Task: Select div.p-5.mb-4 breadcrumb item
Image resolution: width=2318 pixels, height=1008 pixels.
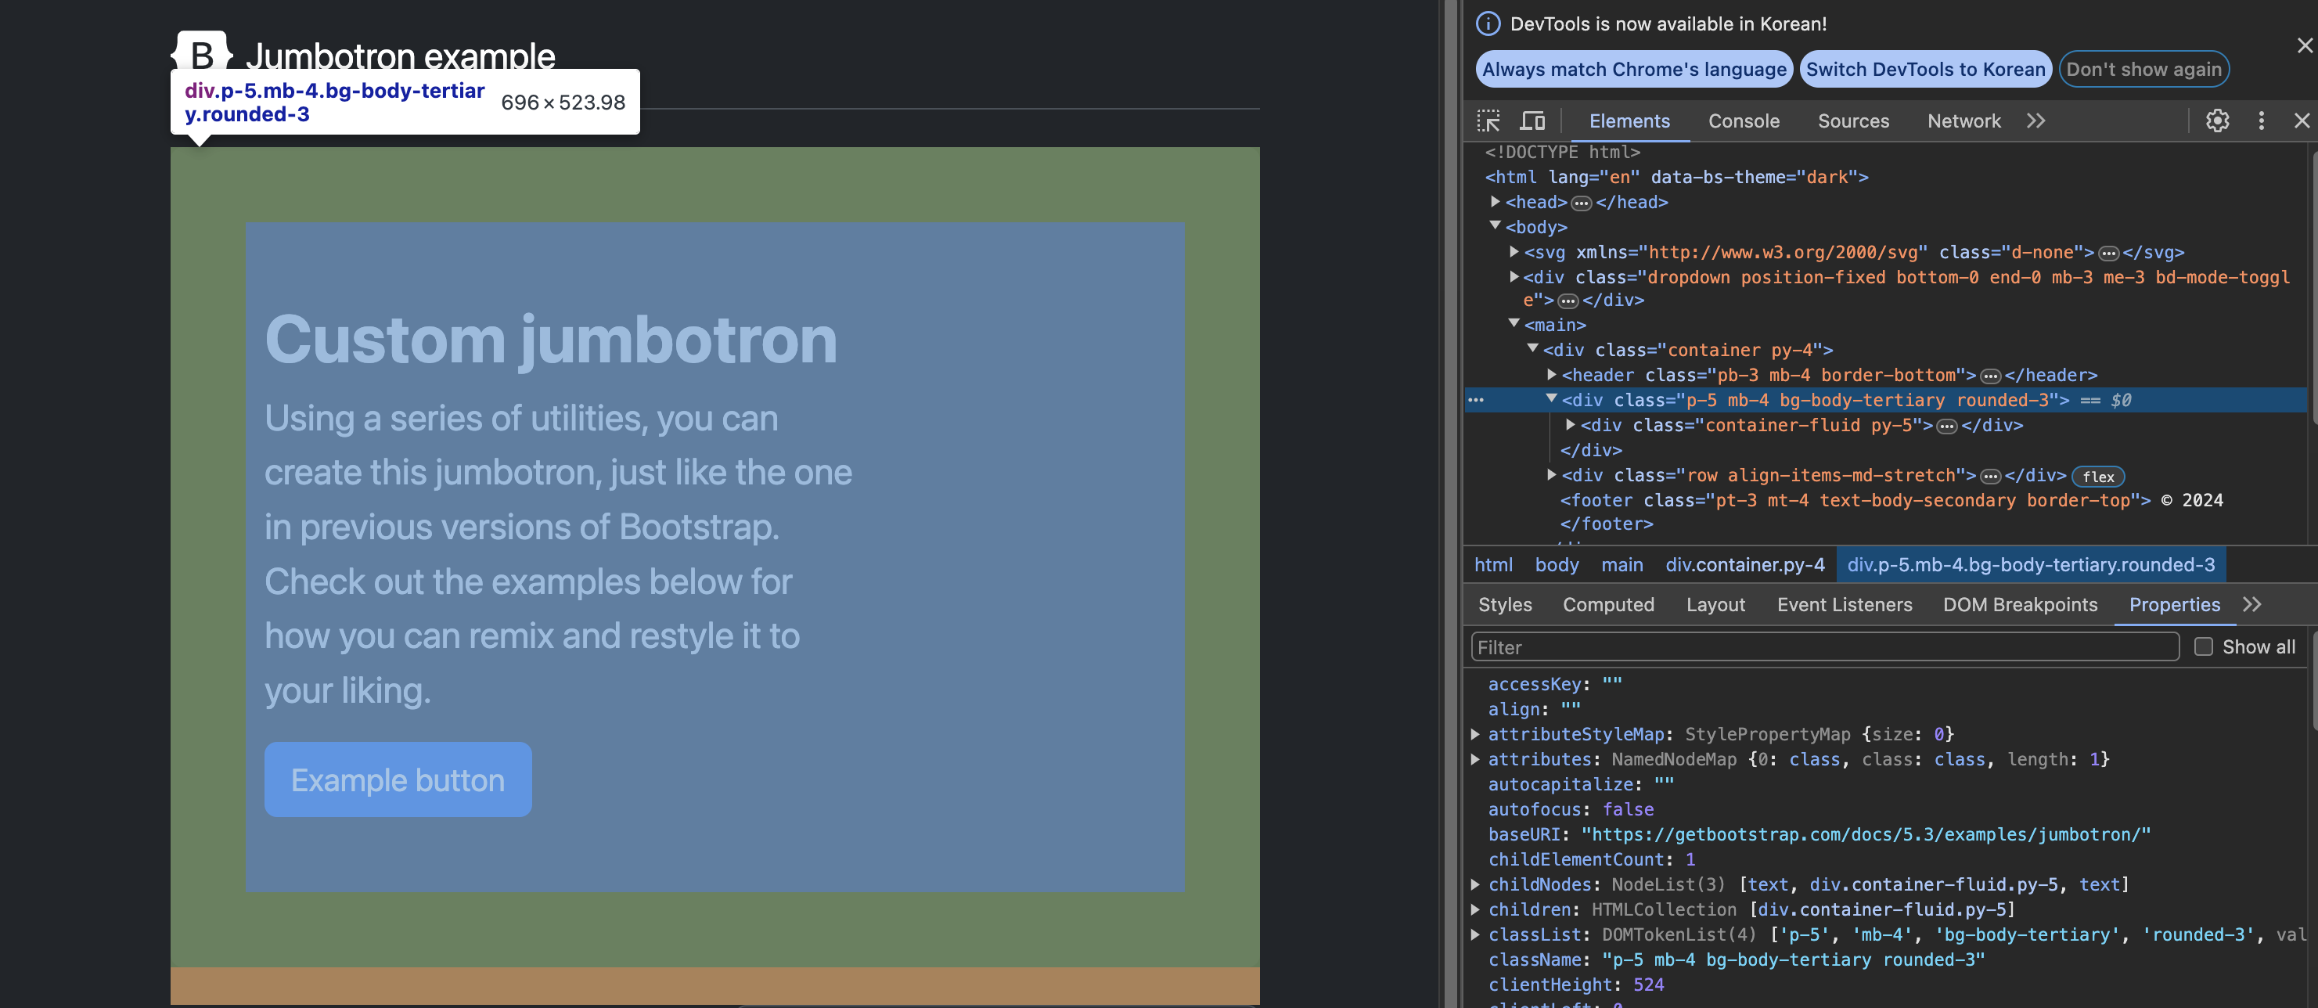Action: 2031,564
